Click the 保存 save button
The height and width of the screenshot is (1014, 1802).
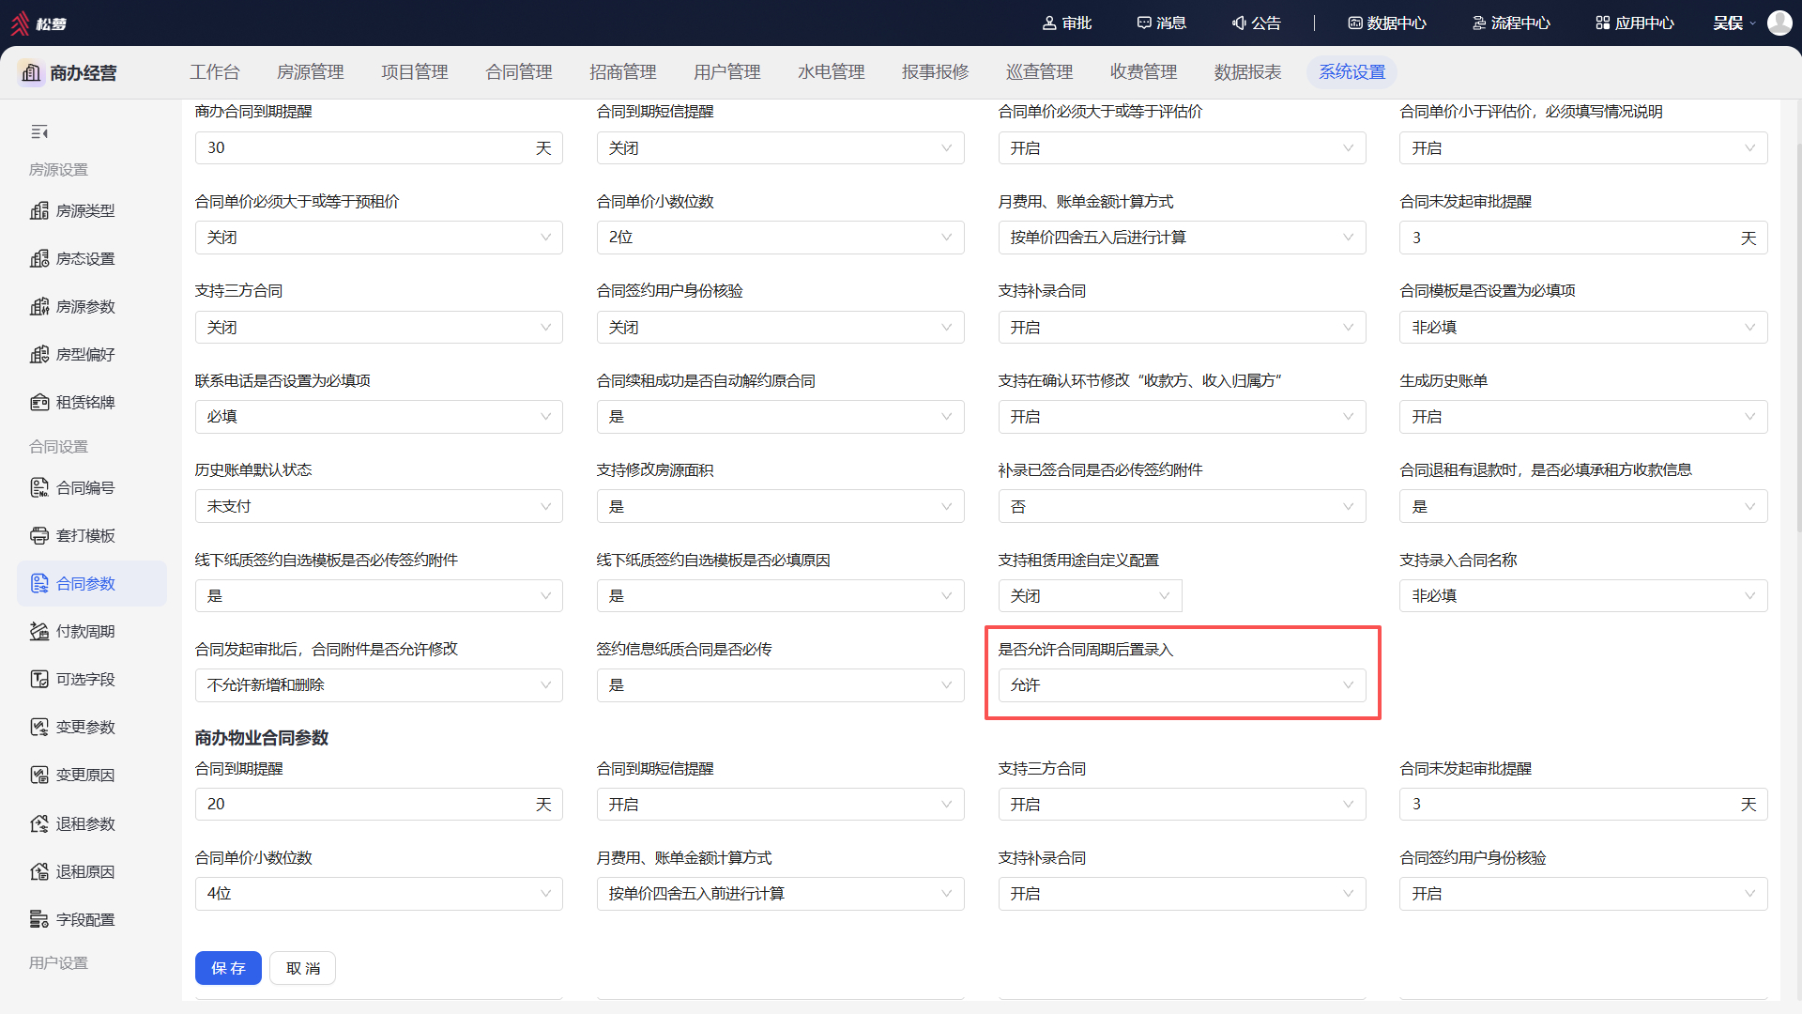click(228, 968)
